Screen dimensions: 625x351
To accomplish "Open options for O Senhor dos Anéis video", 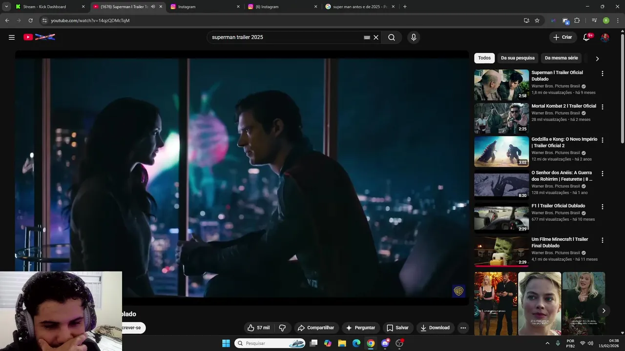I will click(x=602, y=174).
